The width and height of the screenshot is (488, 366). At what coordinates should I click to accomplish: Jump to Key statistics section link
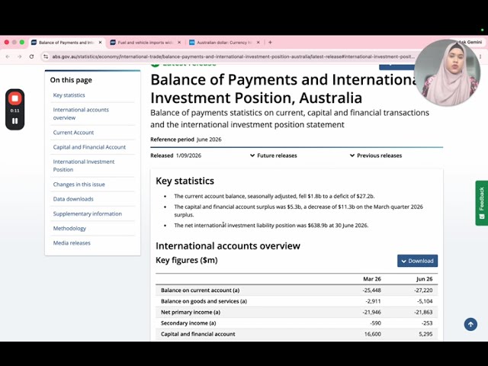69,95
